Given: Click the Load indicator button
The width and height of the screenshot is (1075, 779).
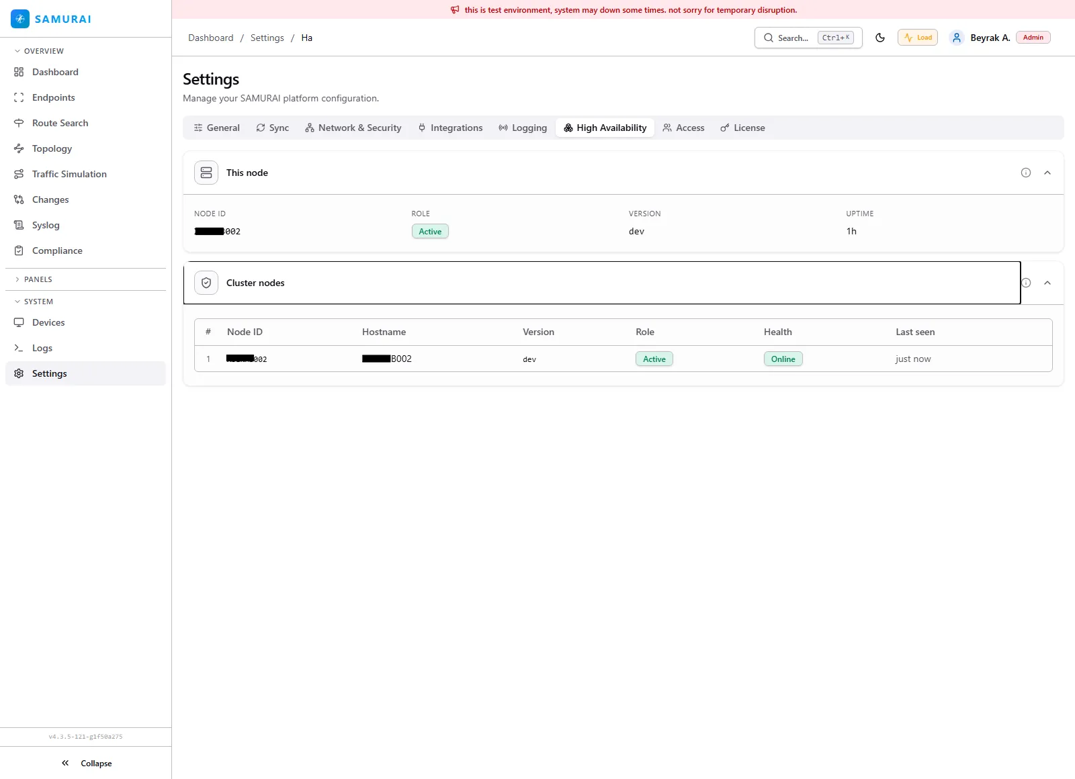Looking at the screenshot, I should (918, 38).
